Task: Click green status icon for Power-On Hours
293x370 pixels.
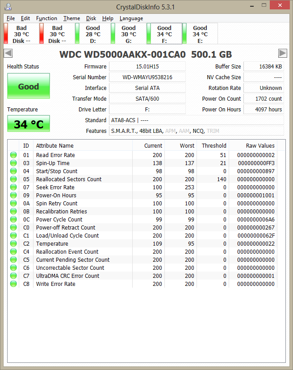Action: [13, 195]
